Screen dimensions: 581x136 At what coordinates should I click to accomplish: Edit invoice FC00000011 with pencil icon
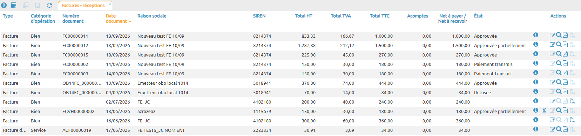click(552, 35)
